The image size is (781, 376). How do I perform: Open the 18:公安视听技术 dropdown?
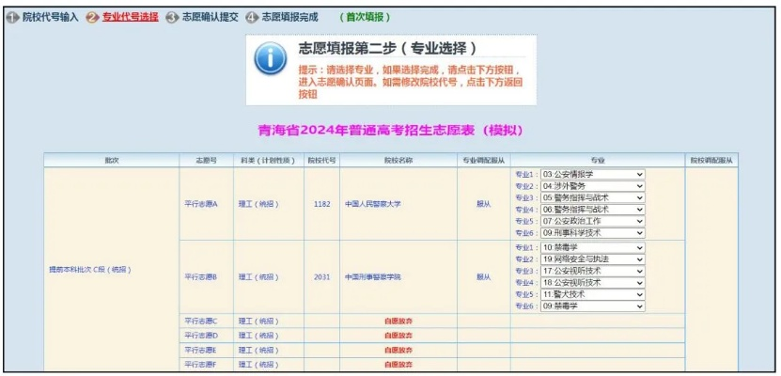coord(593,282)
